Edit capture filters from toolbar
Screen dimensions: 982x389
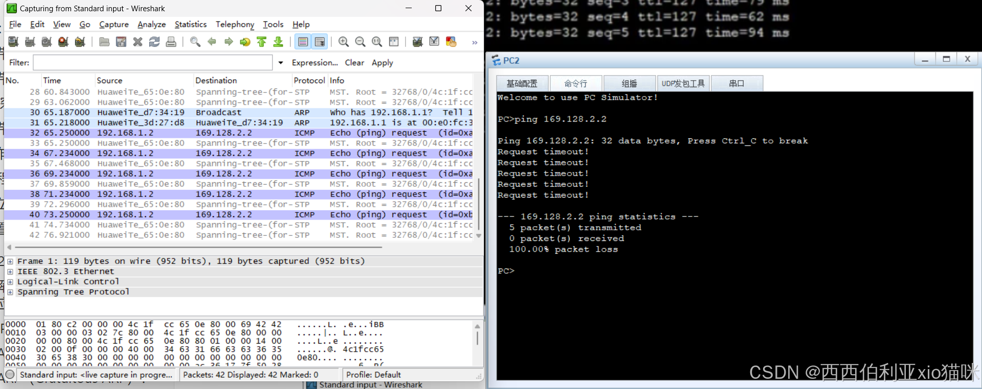[417, 42]
